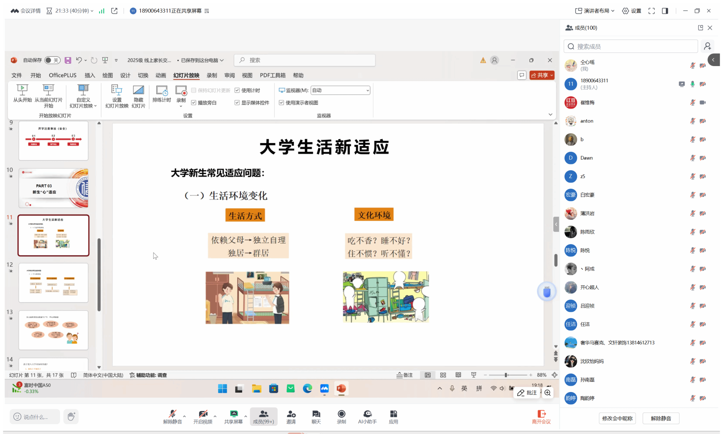
Task: Open the 应用 apps icon
Action: click(393, 414)
